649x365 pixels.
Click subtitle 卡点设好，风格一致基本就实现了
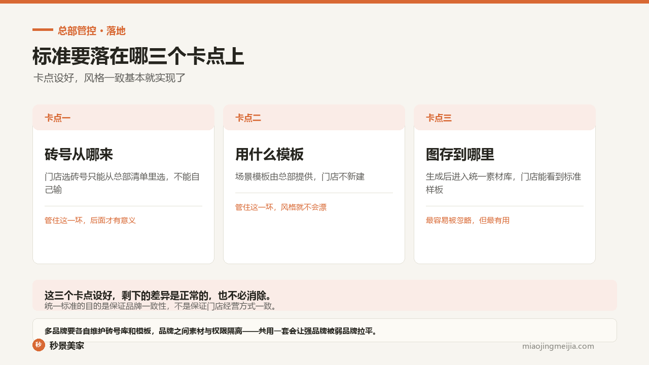pos(110,78)
